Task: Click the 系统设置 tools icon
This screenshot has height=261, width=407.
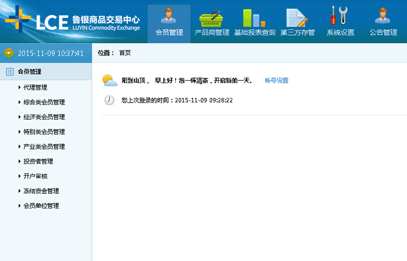Action: tap(340, 17)
